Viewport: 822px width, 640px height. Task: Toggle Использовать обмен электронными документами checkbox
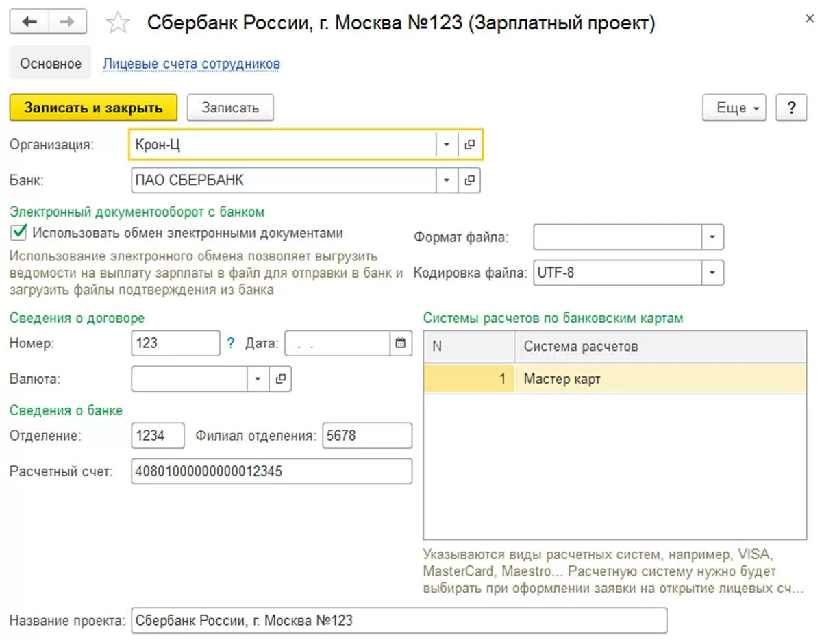(x=18, y=233)
